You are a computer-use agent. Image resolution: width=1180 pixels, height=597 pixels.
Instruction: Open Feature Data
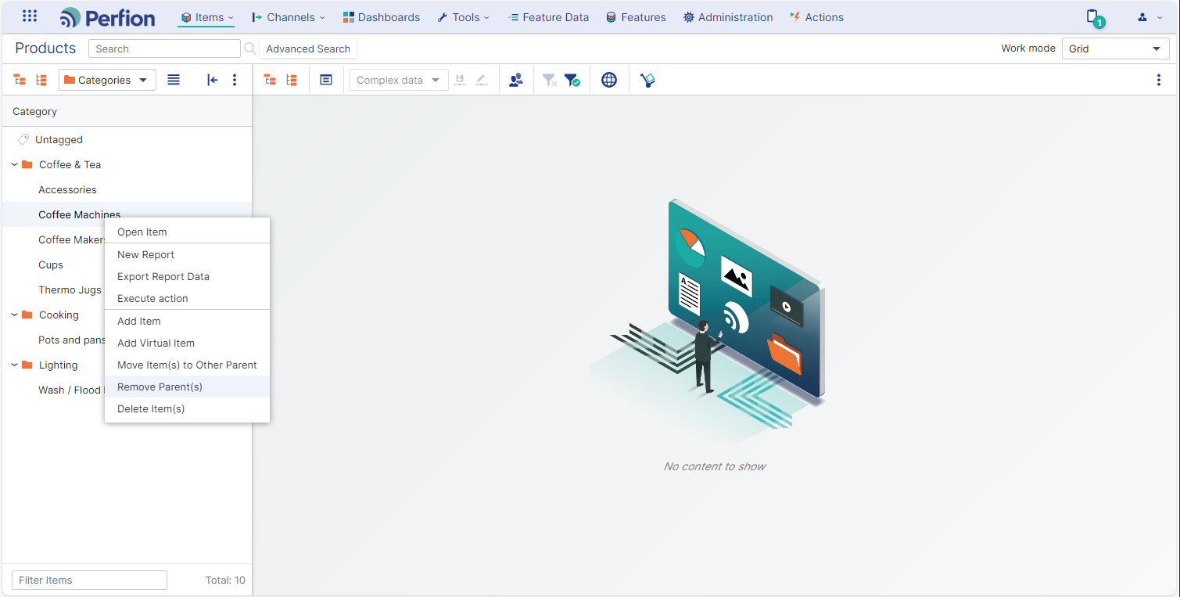(x=548, y=17)
